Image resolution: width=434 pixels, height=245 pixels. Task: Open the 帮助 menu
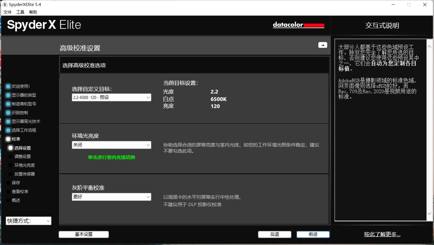point(33,12)
